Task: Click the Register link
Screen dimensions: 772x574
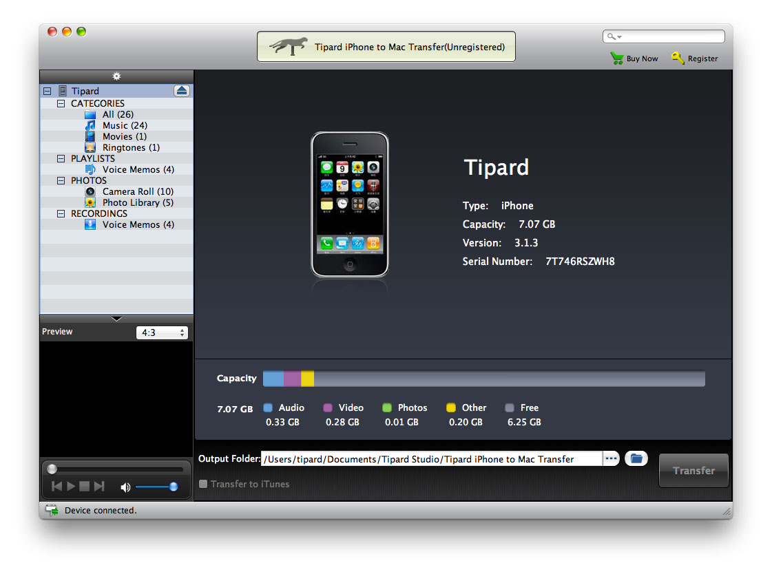Action: click(702, 59)
